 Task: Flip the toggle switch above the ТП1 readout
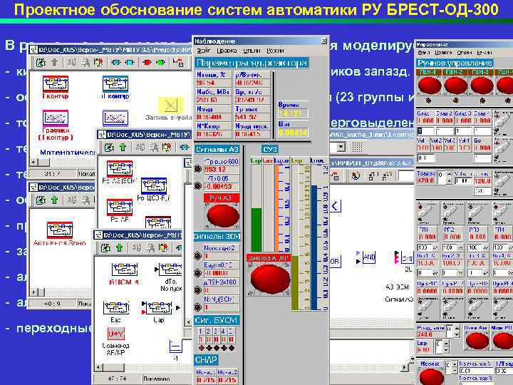pos(427,213)
